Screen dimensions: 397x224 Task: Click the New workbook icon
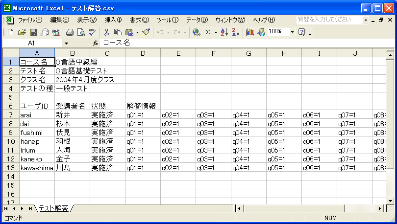tap(11, 32)
